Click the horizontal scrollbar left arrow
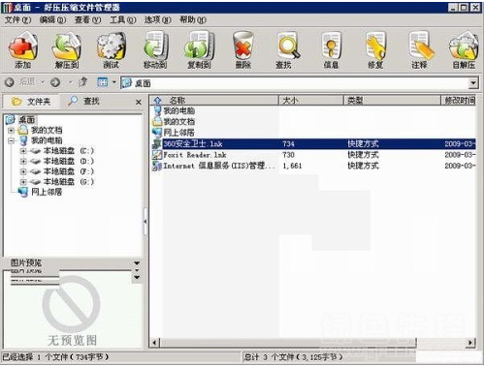The image size is (484, 367). coord(154,342)
